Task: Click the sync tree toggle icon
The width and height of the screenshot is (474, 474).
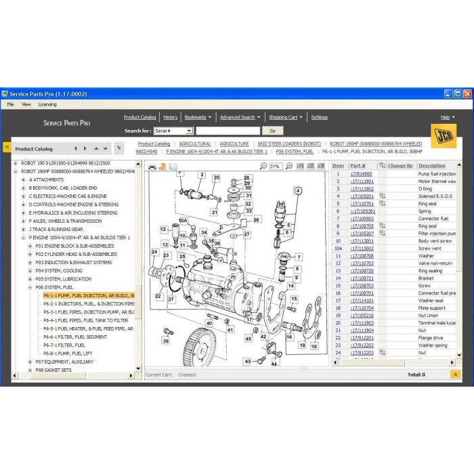Action: (118, 148)
